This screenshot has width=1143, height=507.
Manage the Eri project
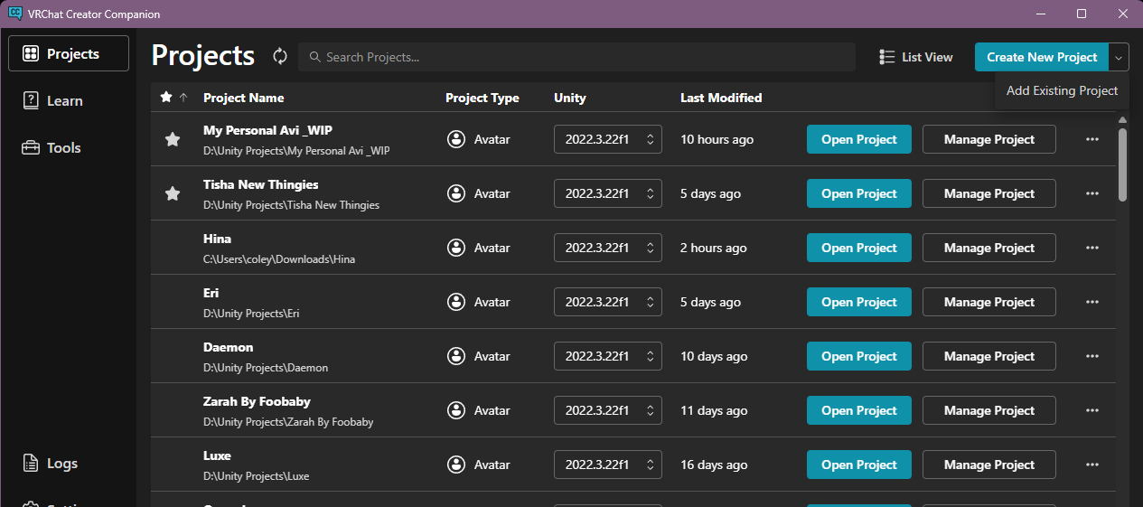988,302
